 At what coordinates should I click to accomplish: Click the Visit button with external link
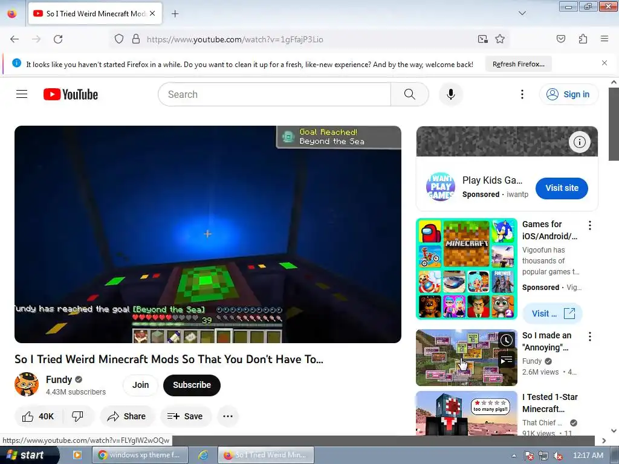tap(553, 314)
